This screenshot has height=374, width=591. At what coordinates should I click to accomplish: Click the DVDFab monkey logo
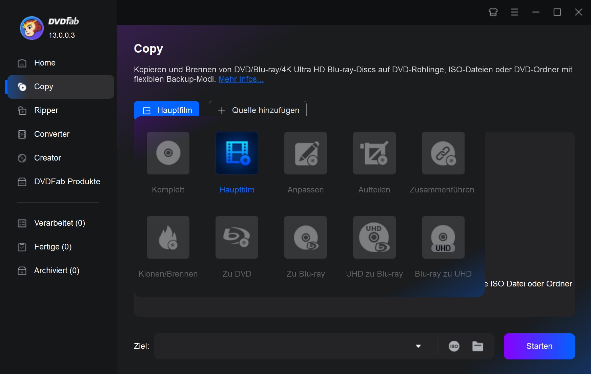[32, 28]
